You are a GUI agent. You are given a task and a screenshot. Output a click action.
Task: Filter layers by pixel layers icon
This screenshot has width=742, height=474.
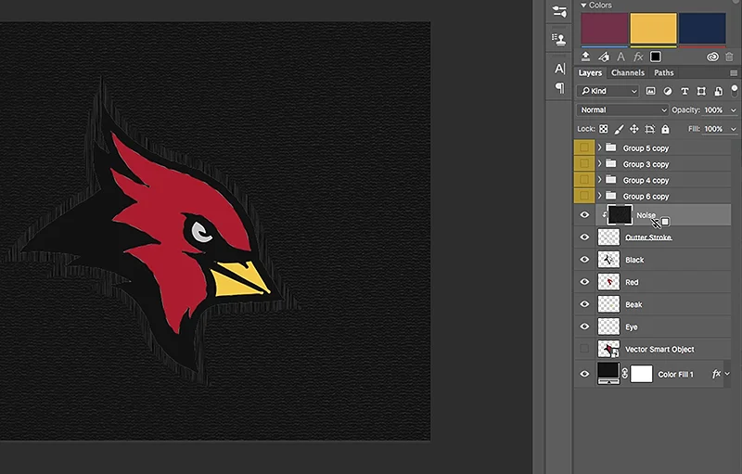(x=651, y=91)
